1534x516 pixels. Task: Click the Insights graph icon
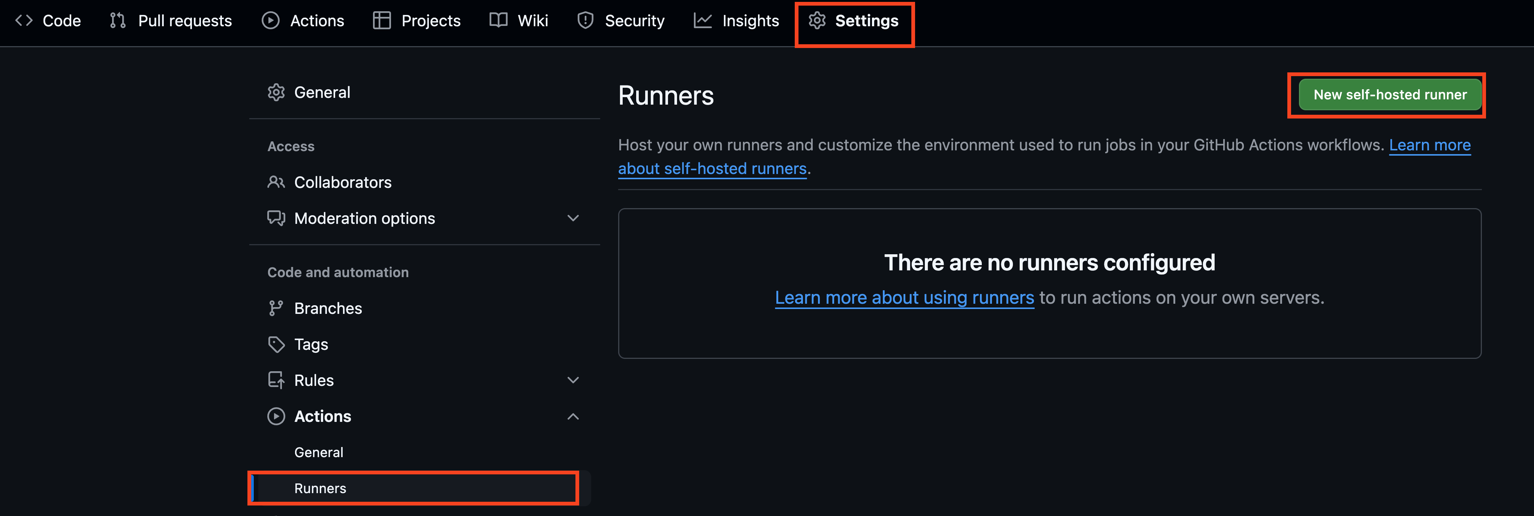click(x=703, y=21)
